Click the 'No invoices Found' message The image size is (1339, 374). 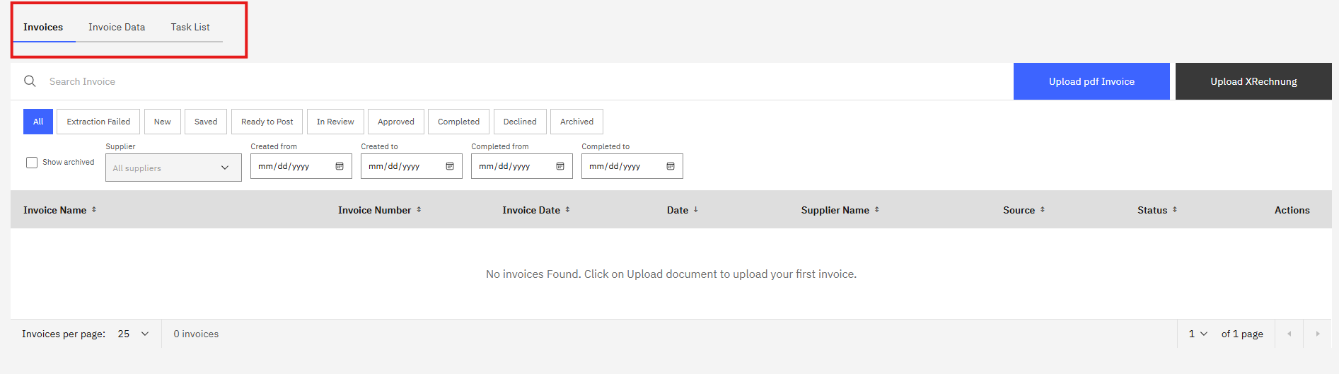pos(671,274)
